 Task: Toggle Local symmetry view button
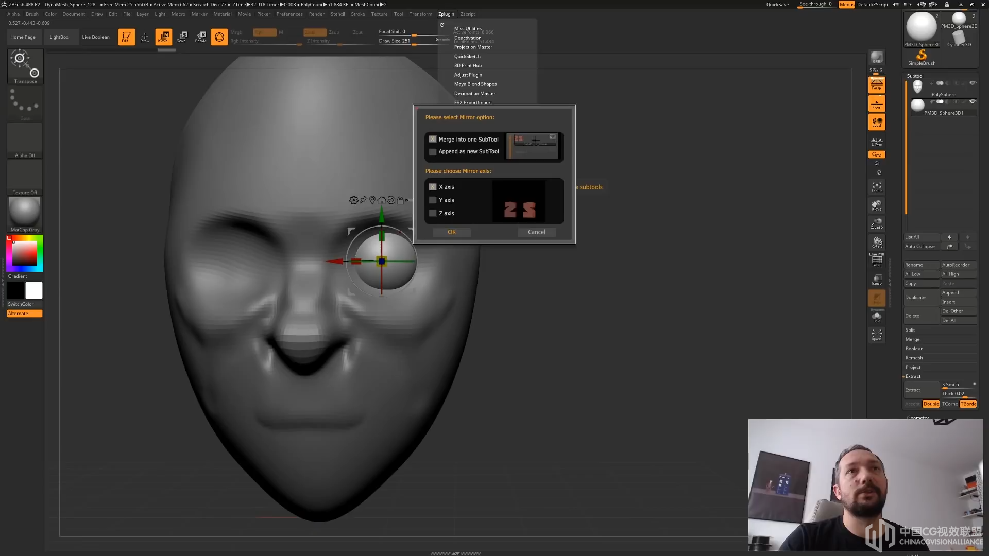(x=877, y=122)
